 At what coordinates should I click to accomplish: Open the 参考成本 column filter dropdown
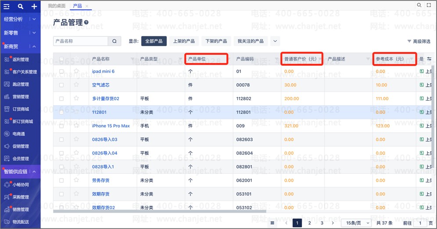pyautogui.click(x=412, y=59)
